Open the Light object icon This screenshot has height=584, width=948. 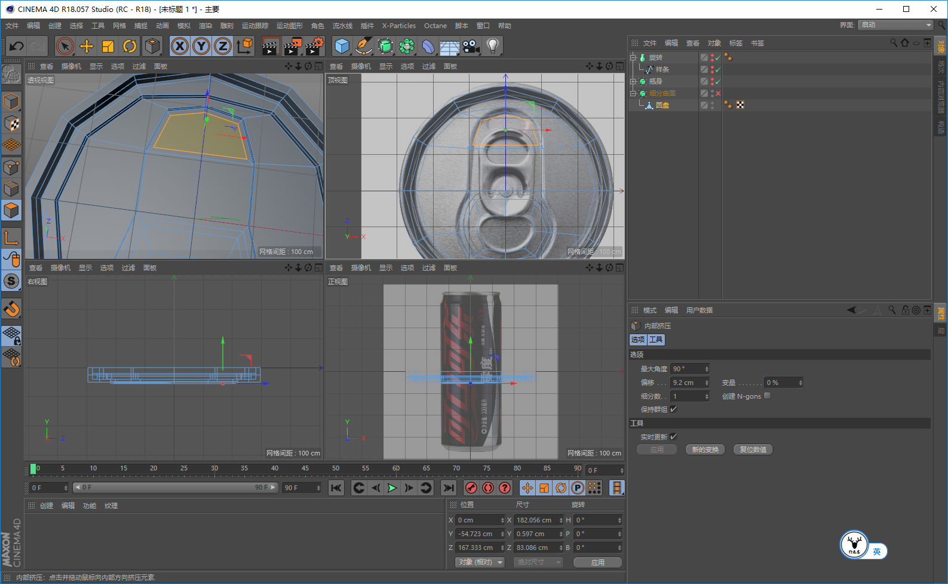point(492,46)
